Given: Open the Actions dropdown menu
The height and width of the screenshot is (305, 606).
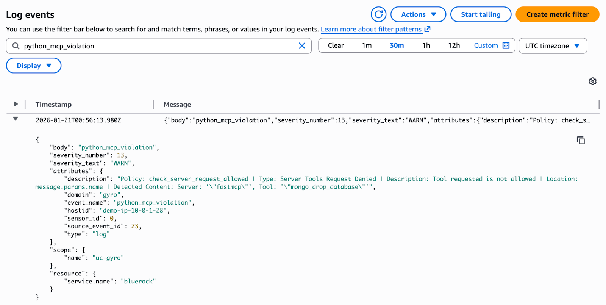Looking at the screenshot, I should point(418,14).
